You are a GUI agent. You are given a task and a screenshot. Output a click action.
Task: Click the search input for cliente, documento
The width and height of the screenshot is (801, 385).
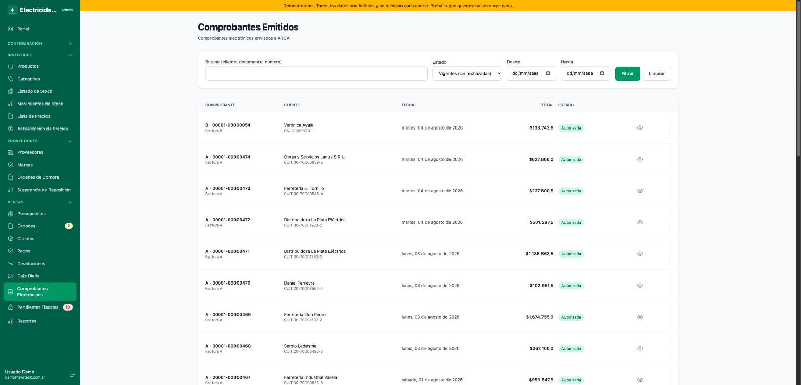[316, 73]
